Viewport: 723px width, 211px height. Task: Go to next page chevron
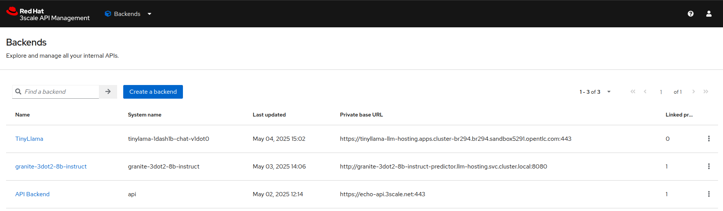pyautogui.click(x=694, y=91)
